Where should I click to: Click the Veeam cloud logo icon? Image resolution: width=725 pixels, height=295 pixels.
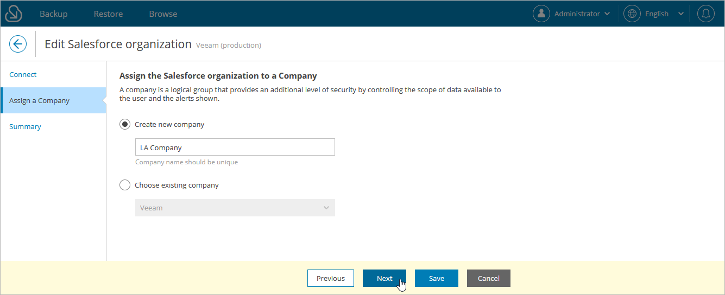[x=14, y=14]
